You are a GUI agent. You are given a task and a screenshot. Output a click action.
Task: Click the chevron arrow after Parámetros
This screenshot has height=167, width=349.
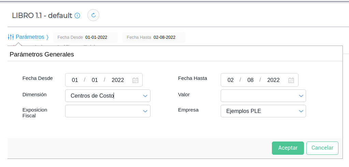pos(47,37)
